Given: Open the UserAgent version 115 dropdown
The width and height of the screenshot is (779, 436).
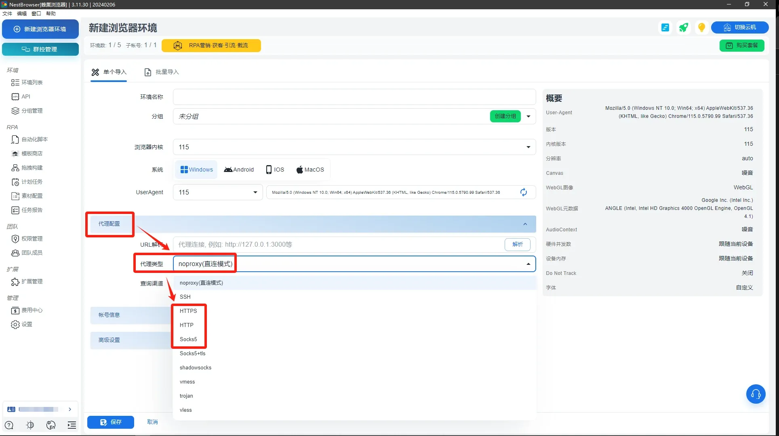Looking at the screenshot, I should 255,192.
